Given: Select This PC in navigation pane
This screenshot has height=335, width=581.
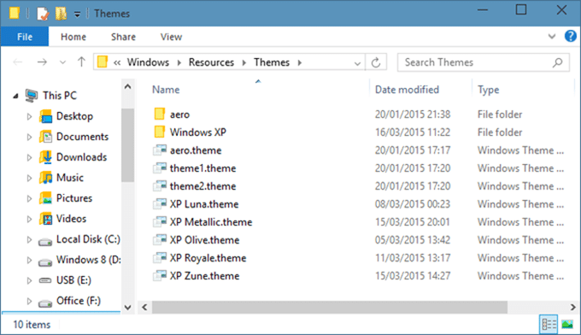Looking at the screenshot, I should (x=60, y=96).
